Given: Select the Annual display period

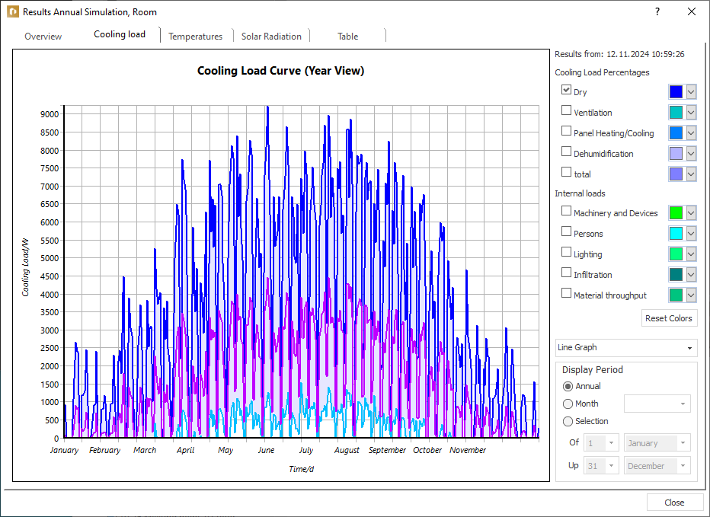Looking at the screenshot, I should (x=568, y=386).
